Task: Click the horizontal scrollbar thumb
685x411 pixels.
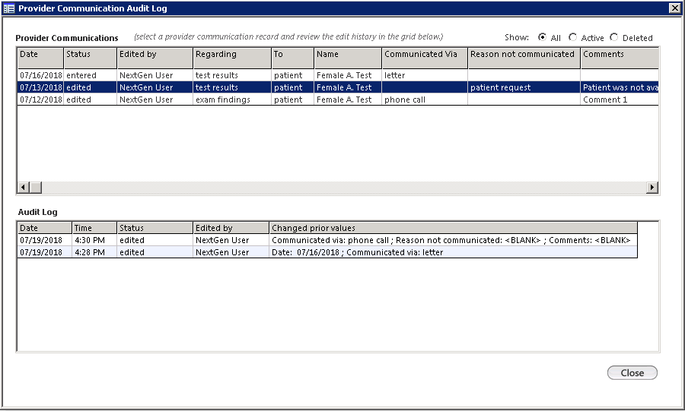Action: coord(36,188)
